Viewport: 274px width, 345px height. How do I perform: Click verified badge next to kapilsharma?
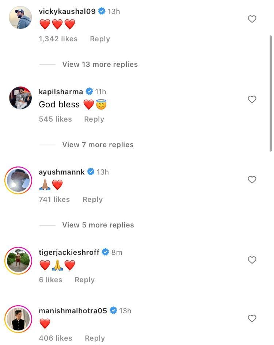point(89,92)
